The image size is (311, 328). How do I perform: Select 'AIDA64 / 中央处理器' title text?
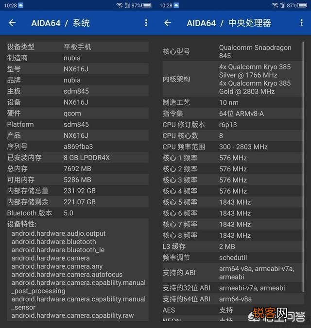(229, 23)
